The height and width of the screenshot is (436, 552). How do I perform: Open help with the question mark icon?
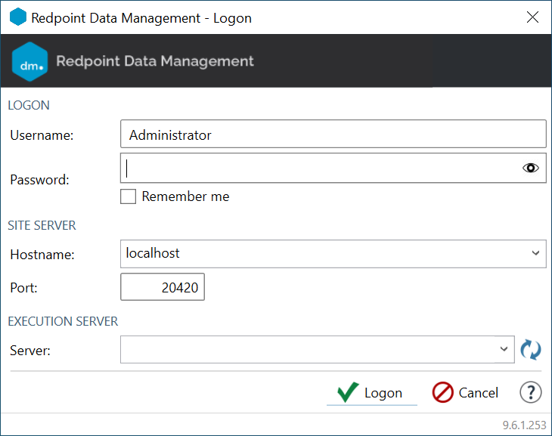tap(531, 393)
